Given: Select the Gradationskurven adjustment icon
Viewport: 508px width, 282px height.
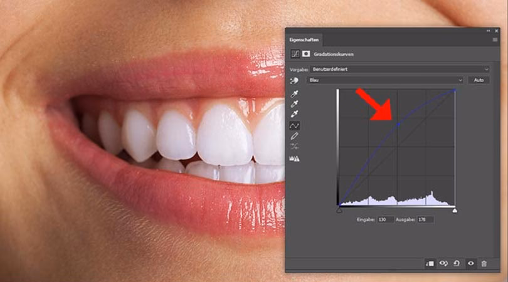Looking at the screenshot, I should tap(295, 54).
